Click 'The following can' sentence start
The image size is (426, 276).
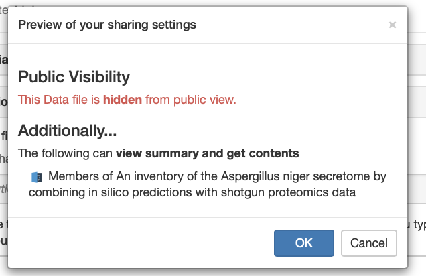pos(65,153)
